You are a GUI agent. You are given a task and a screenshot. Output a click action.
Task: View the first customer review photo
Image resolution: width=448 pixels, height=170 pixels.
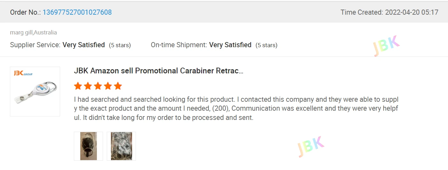tap(89, 146)
